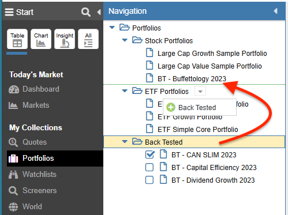
Task: Click ETF Growth Portfolio document icon
Action: click(149, 116)
